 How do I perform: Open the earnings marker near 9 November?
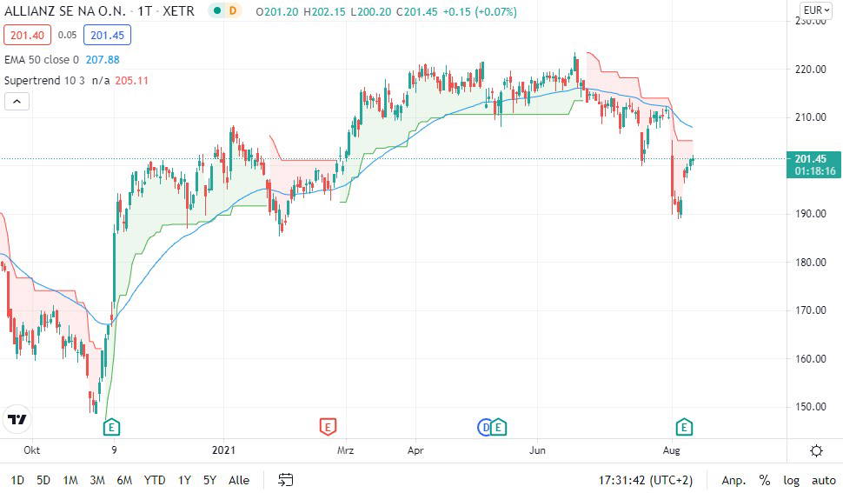pos(111,428)
